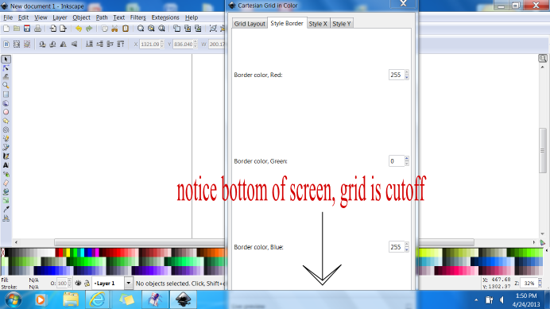Select the Zoom magnifier tool in toolbox
Image resolution: width=550 pixels, height=309 pixels.
6,85
